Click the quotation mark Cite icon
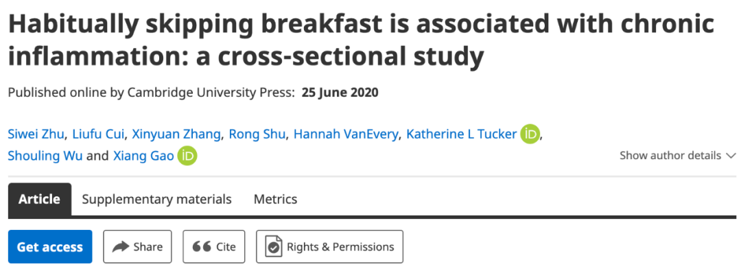741x271 pixels. pos(201,247)
